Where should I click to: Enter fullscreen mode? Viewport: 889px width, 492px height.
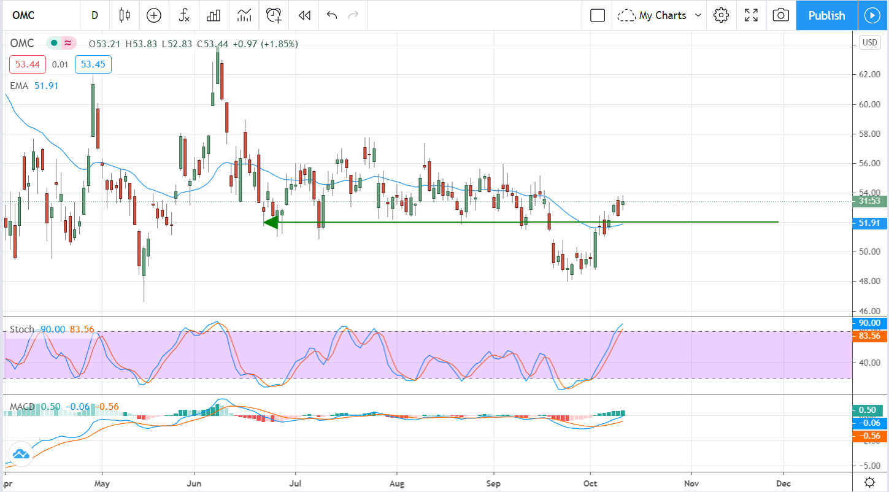click(751, 15)
